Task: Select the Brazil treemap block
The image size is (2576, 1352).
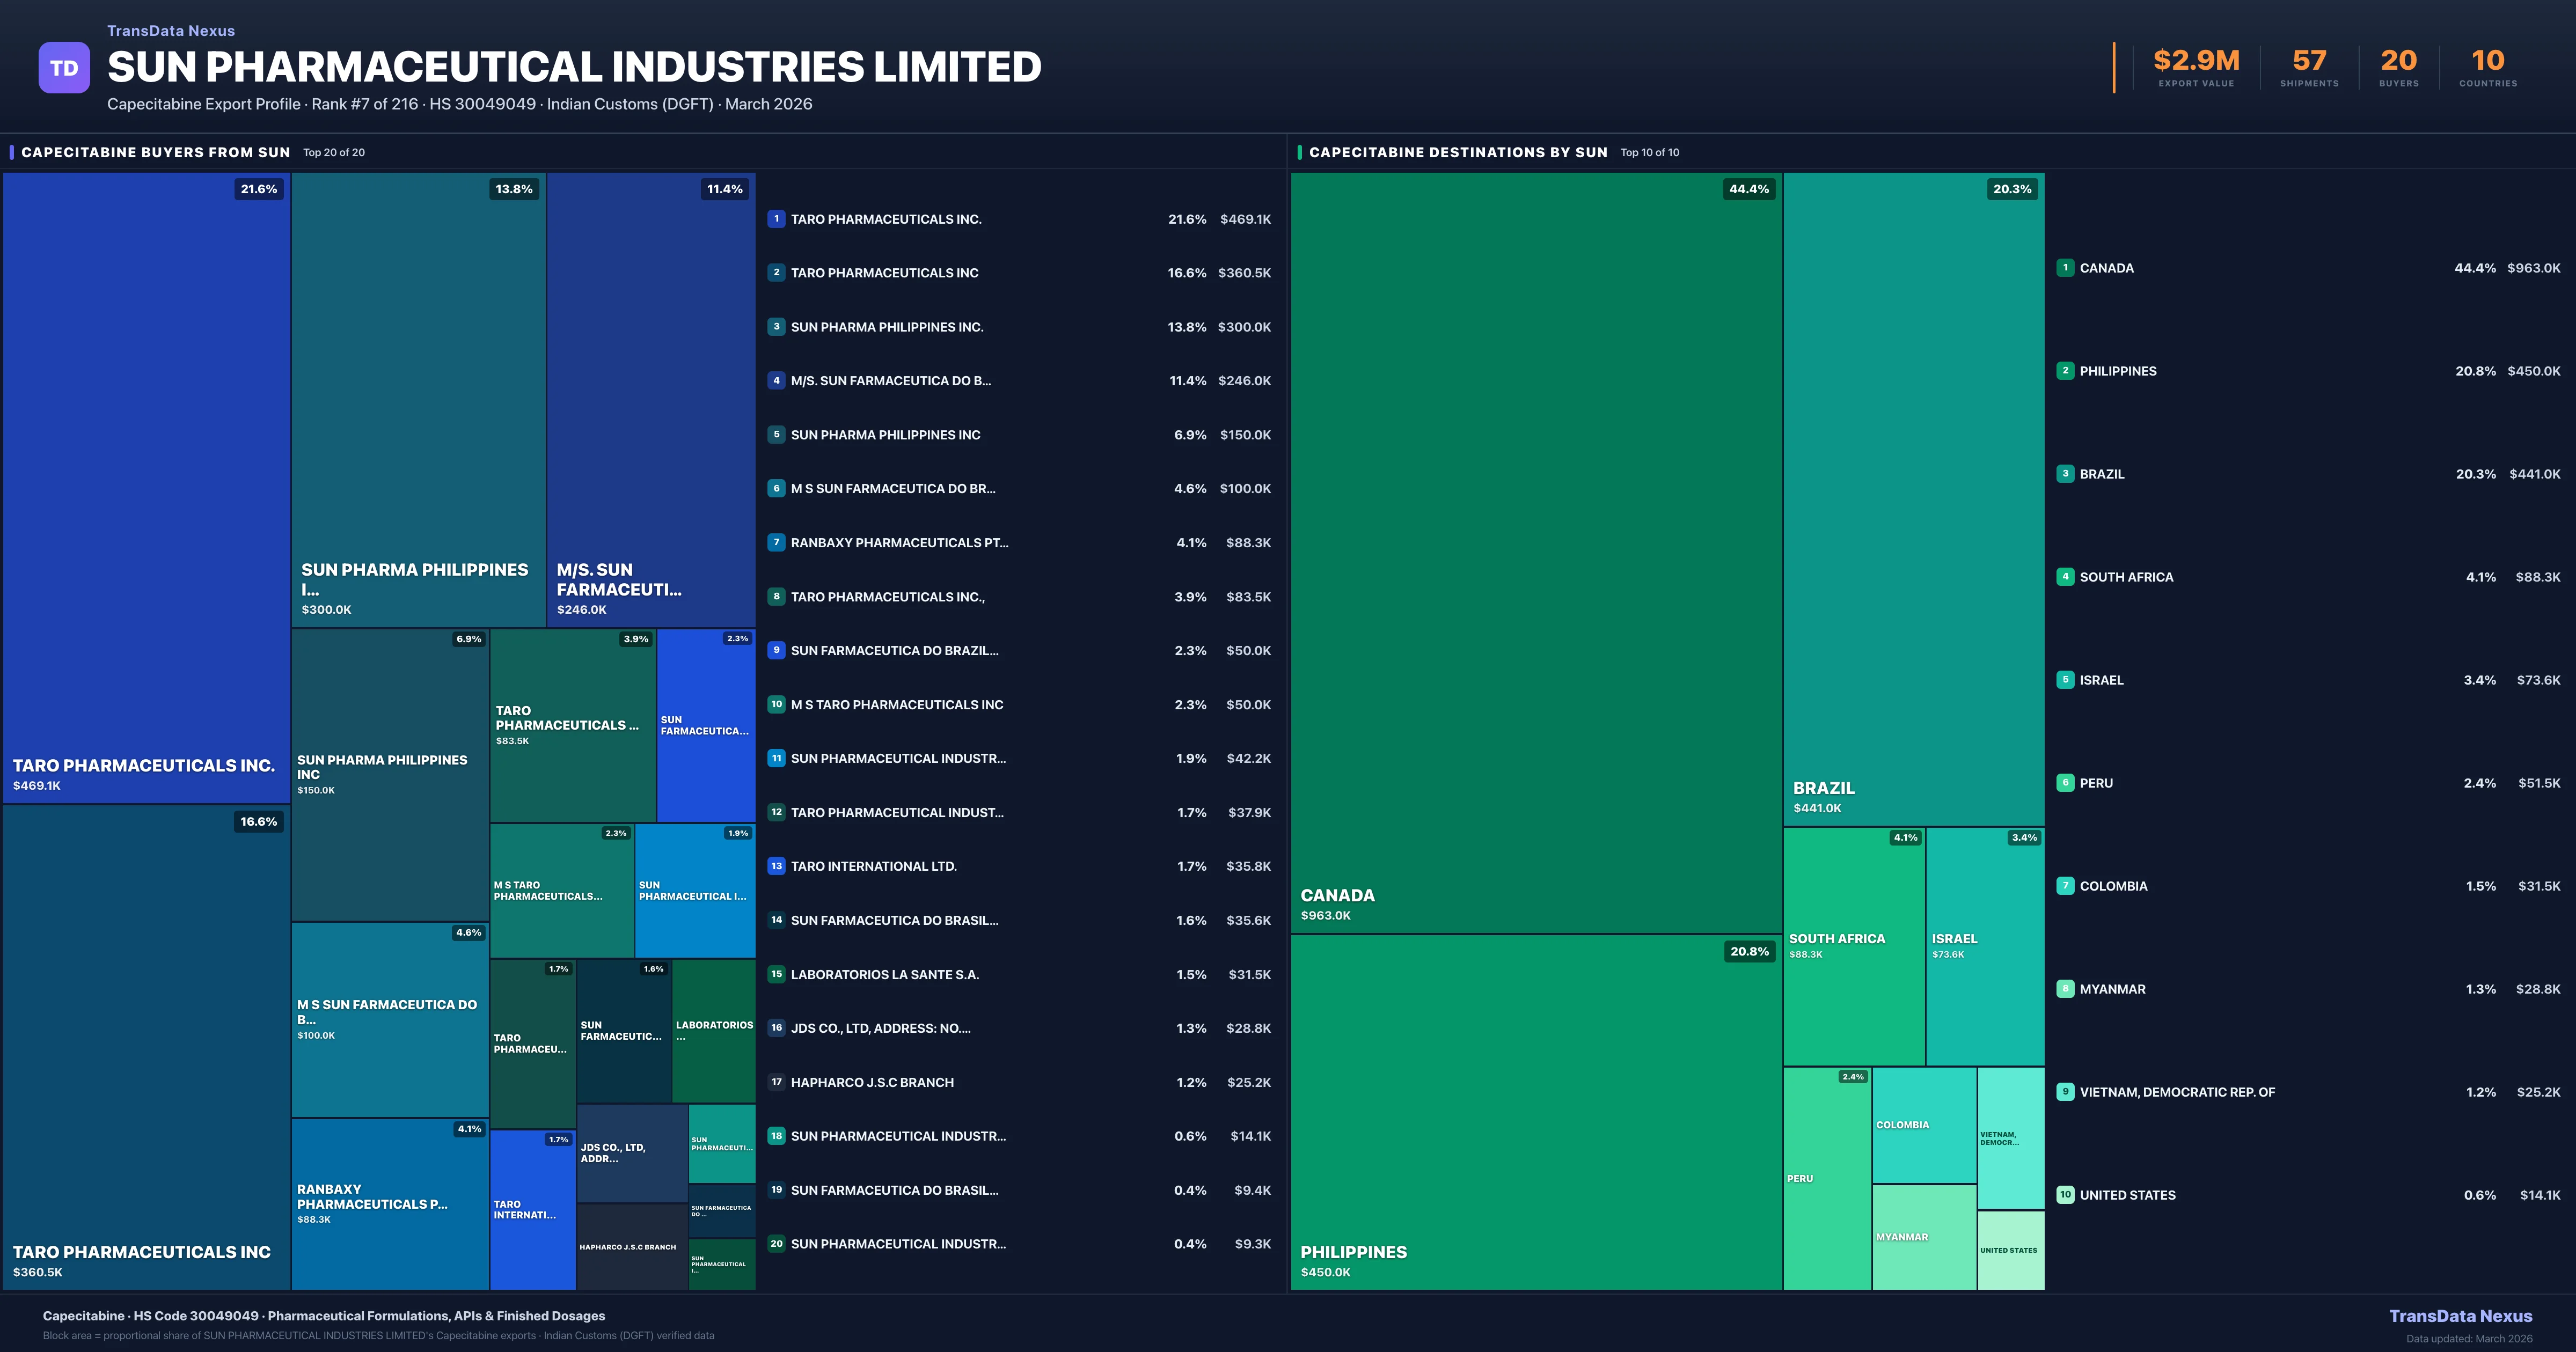Action: pos(1913,500)
